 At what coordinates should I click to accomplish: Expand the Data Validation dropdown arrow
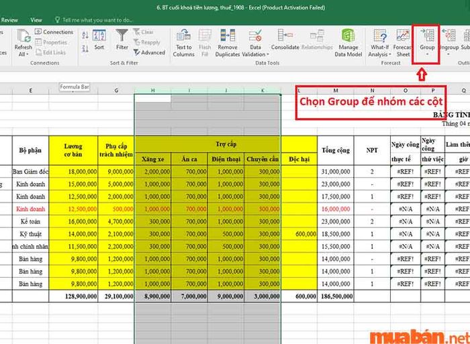(x=268, y=54)
